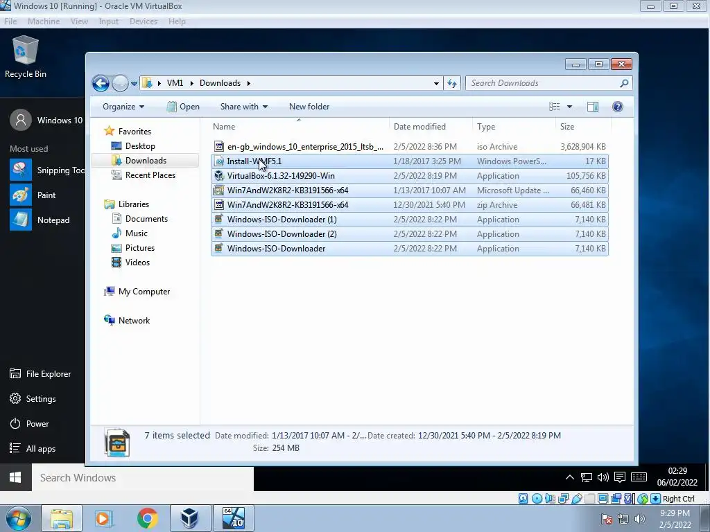
Task: Select VirtualBox-6.1.32-149290-Win application
Action: [x=410, y=175]
